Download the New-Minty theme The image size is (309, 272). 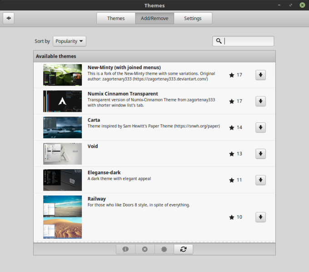(260, 75)
